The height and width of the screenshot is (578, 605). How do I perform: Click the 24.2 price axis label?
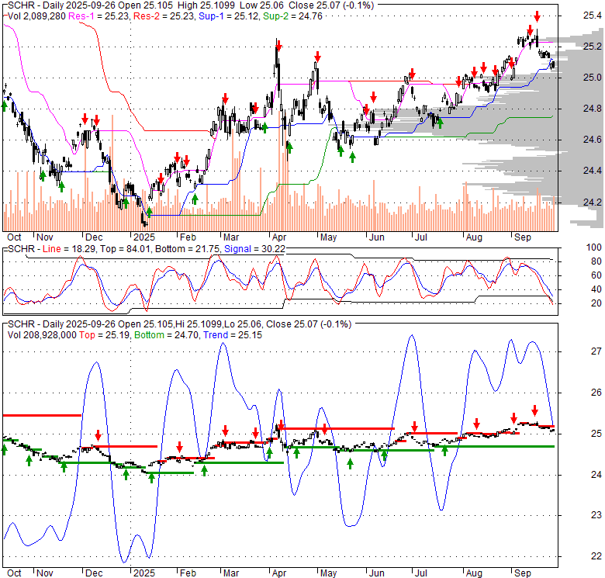(x=592, y=202)
